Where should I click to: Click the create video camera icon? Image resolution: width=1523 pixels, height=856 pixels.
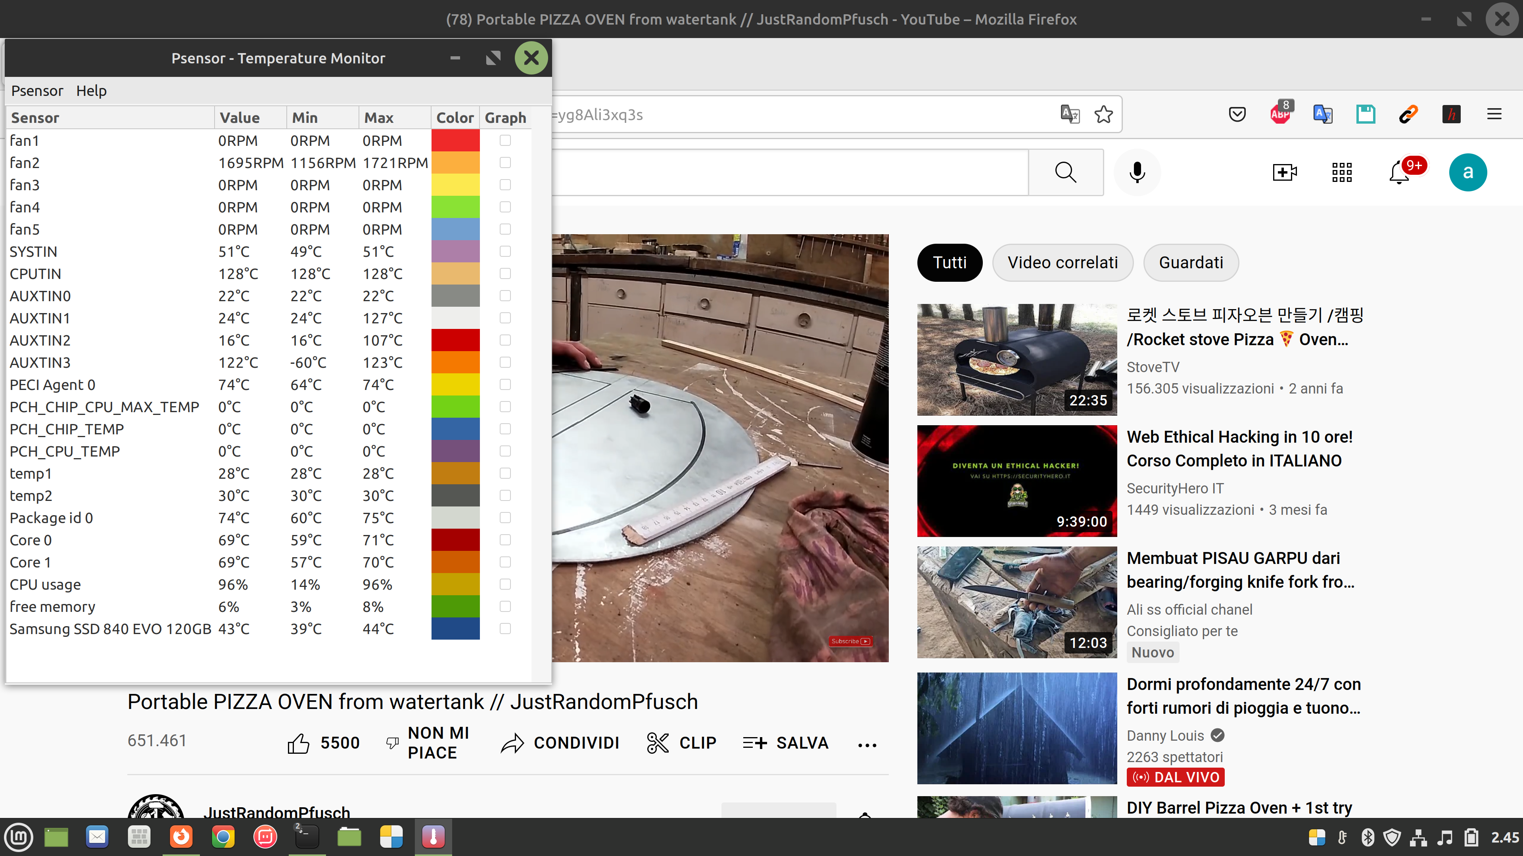coord(1284,172)
